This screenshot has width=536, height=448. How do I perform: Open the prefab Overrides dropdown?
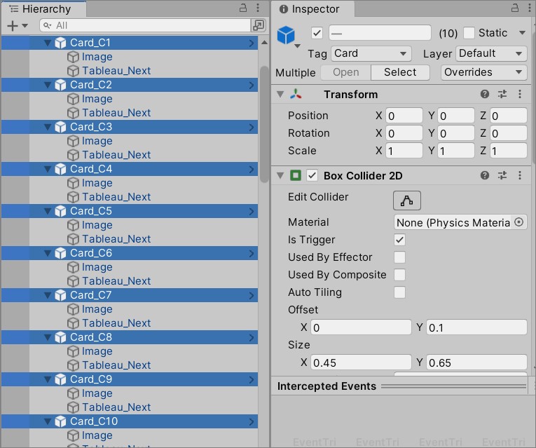point(483,72)
